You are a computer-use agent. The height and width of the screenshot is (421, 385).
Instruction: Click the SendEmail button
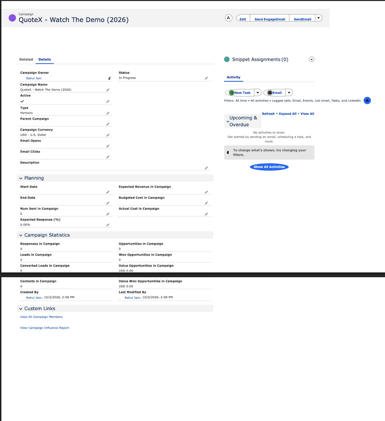302,18
